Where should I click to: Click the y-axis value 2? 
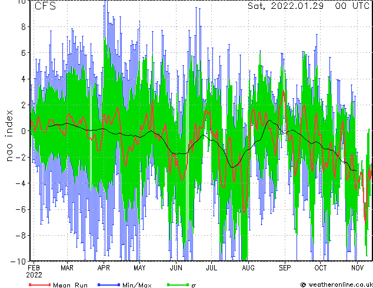click(24, 105)
